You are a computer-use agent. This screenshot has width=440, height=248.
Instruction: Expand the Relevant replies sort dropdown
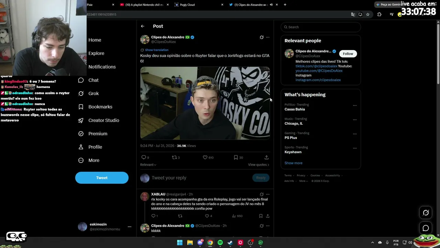148,165
